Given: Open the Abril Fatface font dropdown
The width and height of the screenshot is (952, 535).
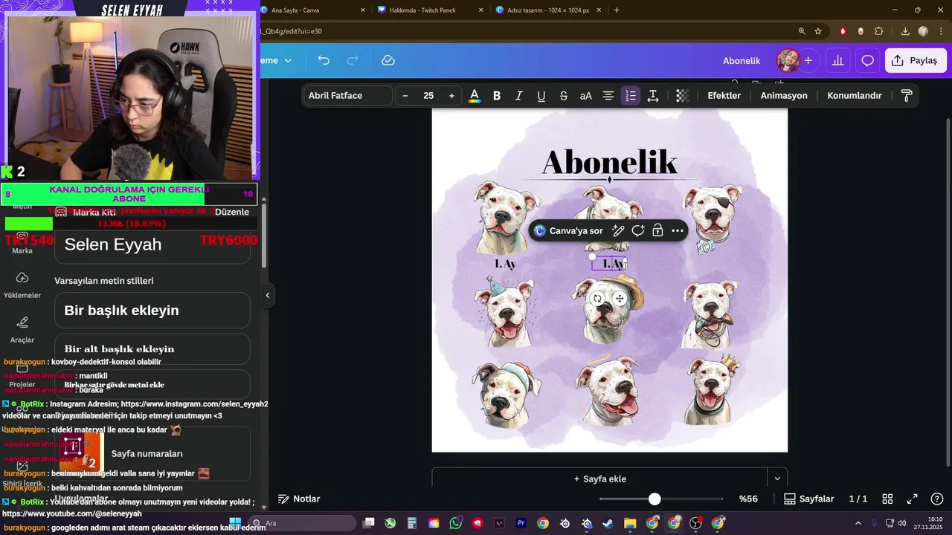Looking at the screenshot, I should pos(348,96).
